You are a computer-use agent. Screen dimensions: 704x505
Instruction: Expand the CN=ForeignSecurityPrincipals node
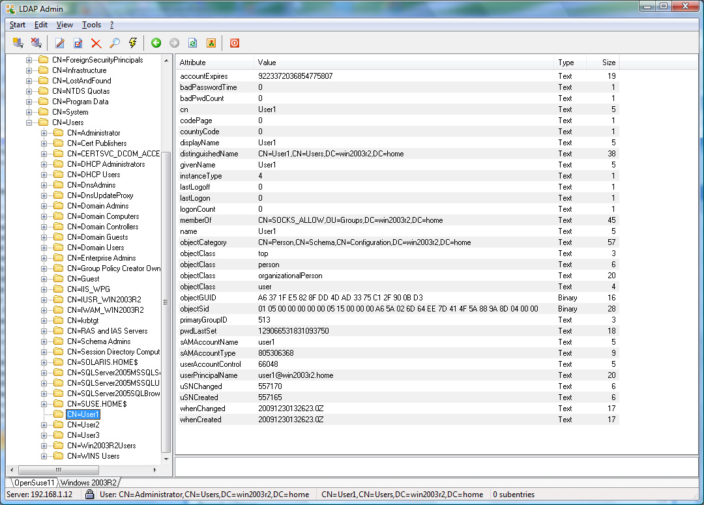point(29,60)
